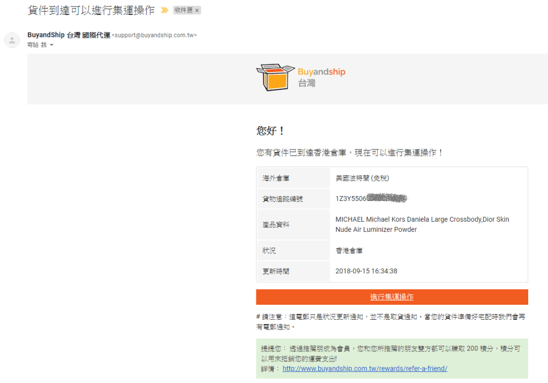The image size is (548, 383).
Task: Click the yellow importance marker beside the subject
Action: tap(164, 10)
